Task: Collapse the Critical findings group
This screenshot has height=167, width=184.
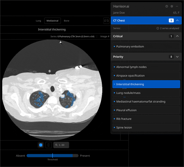Action: click(x=177, y=36)
